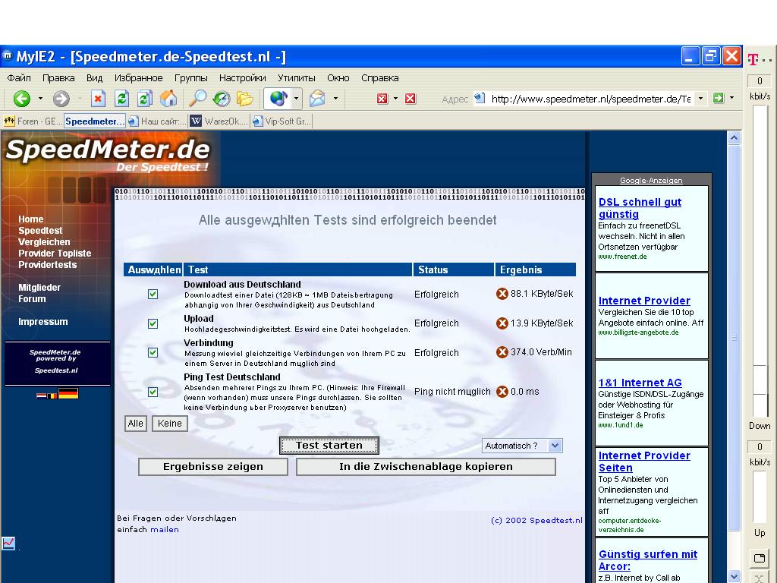Open the DSL schnell gut günstig ad link
The image size is (777, 583).
coord(640,208)
